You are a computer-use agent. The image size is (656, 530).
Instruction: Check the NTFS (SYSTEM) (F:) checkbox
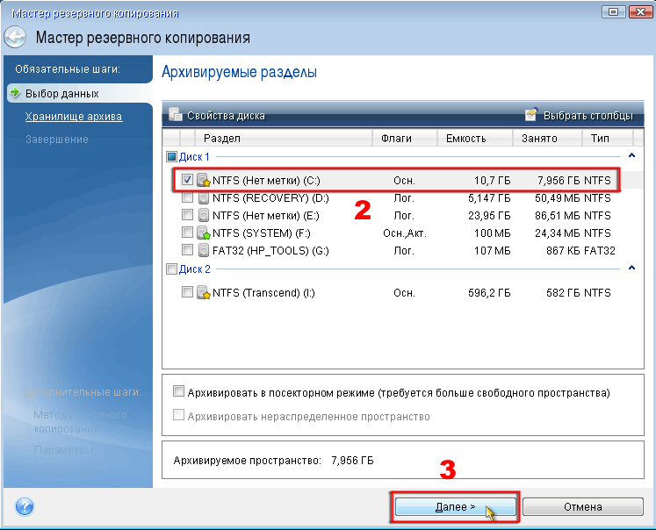tap(187, 233)
